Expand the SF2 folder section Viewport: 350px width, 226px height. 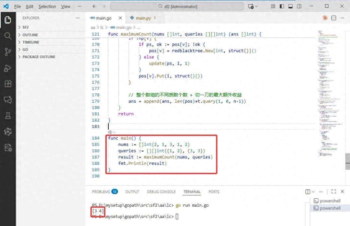point(26,27)
